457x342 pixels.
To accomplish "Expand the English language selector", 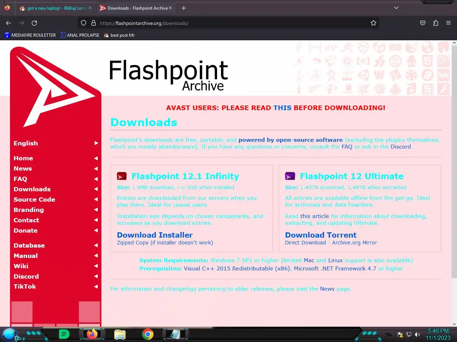I will click(x=56, y=143).
